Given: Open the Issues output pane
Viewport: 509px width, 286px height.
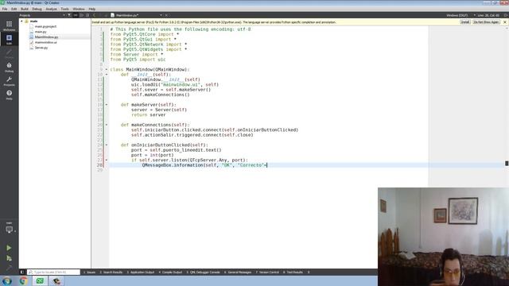Looking at the screenshot, I should 89,272.
